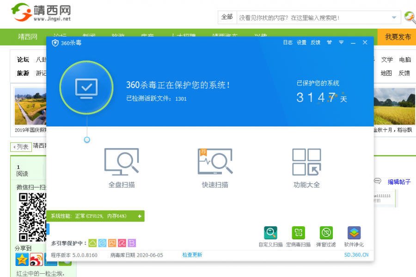The width and height of the screenshot is (416, 277).
Task: Open 电脑 link on the website
Action: pyautogui.click(x=405, y=60)
